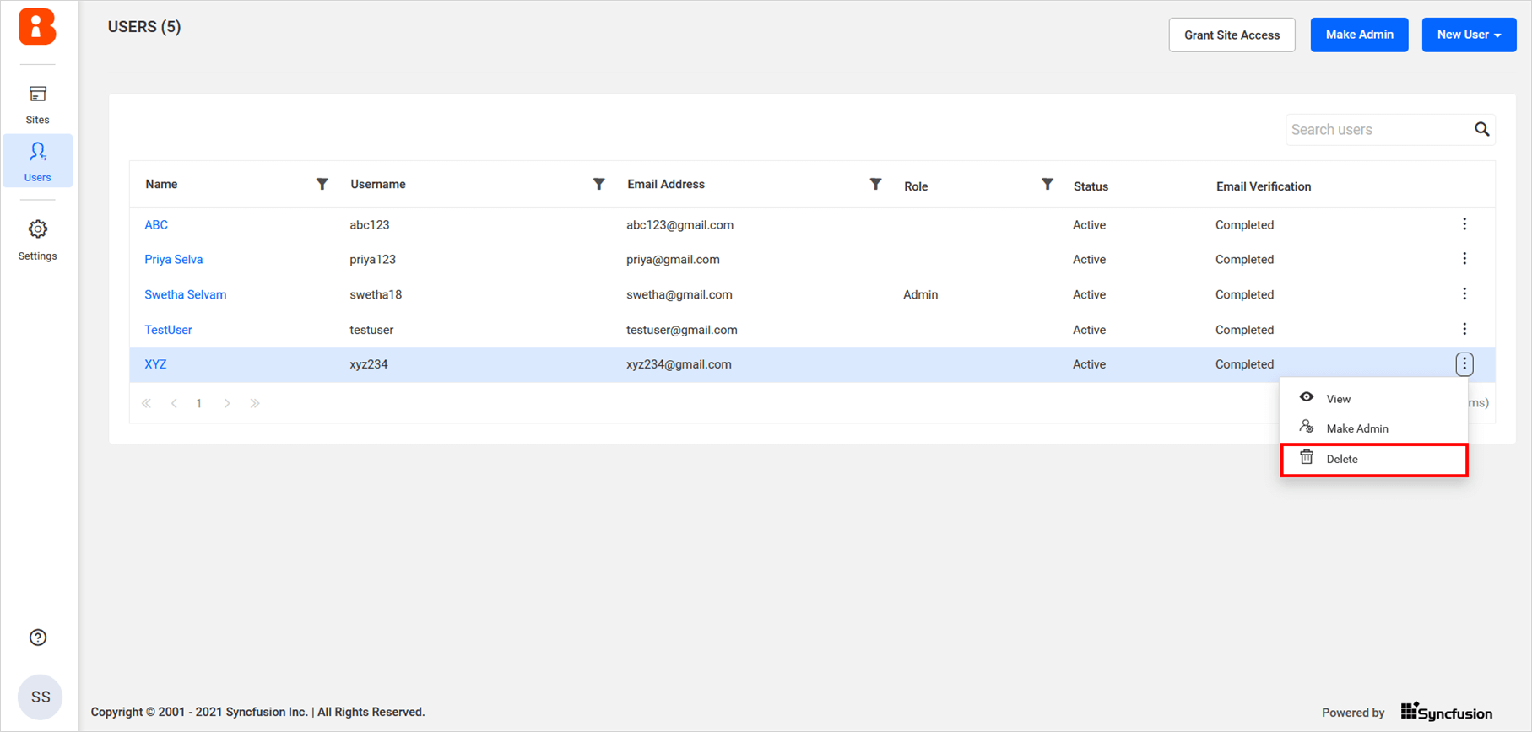This screenshot has width=1532, height=732.
Task: Click the SS profile avatar
Action: pyautogui.click(x=40, y=697)
